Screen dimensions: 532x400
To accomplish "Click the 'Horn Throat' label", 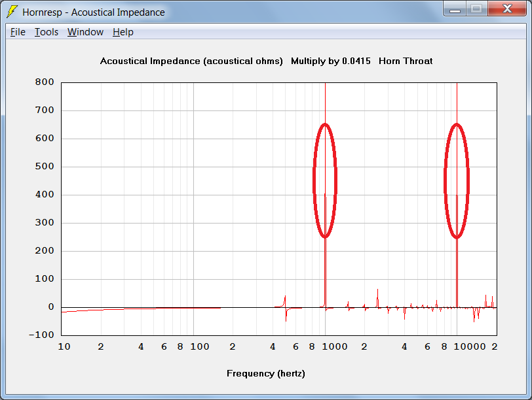I will click(x=406, y=61).
